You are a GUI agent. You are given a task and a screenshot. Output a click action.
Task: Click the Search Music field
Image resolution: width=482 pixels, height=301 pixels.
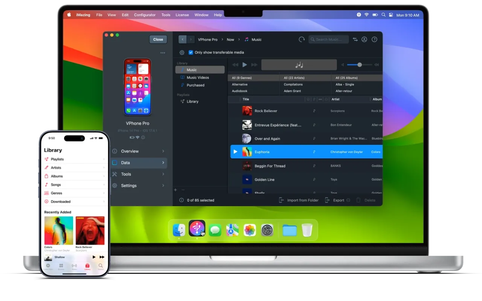click(329, 40)
